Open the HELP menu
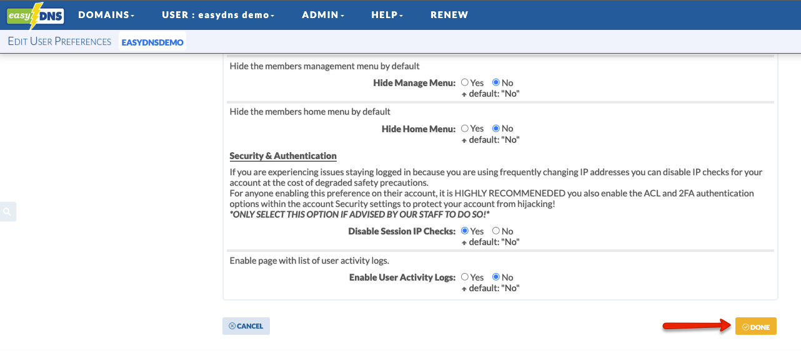Screen dimensions: 801x351 pyautogui.click(x=387, y=15)
